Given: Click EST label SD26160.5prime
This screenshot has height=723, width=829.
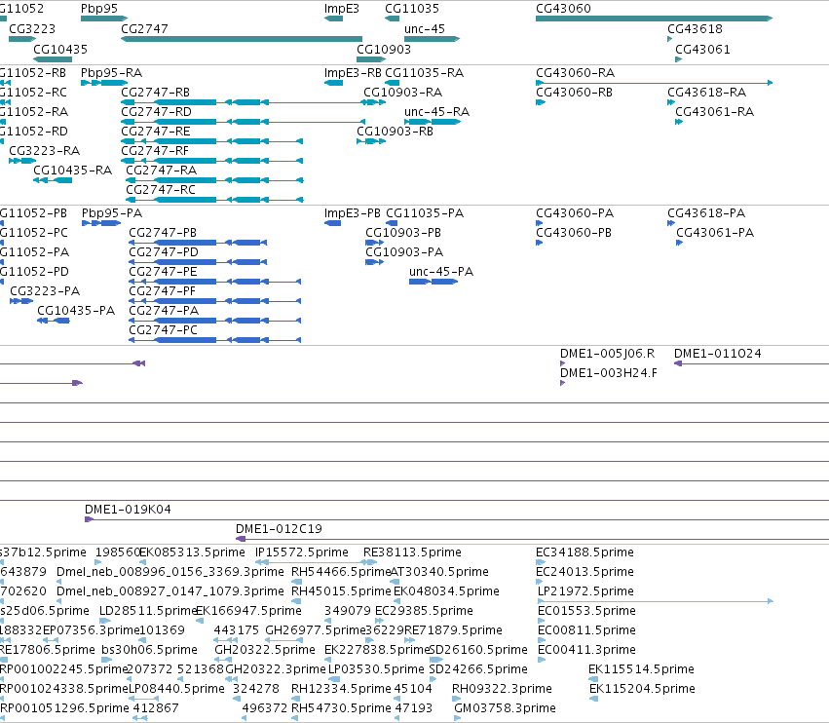Looking at the screenshot, I should (478, 650).
